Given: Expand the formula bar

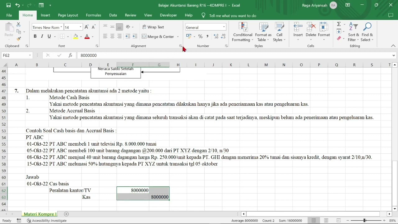Looking at the screenshot, I should pyautogui.click(x=394, y=55).
